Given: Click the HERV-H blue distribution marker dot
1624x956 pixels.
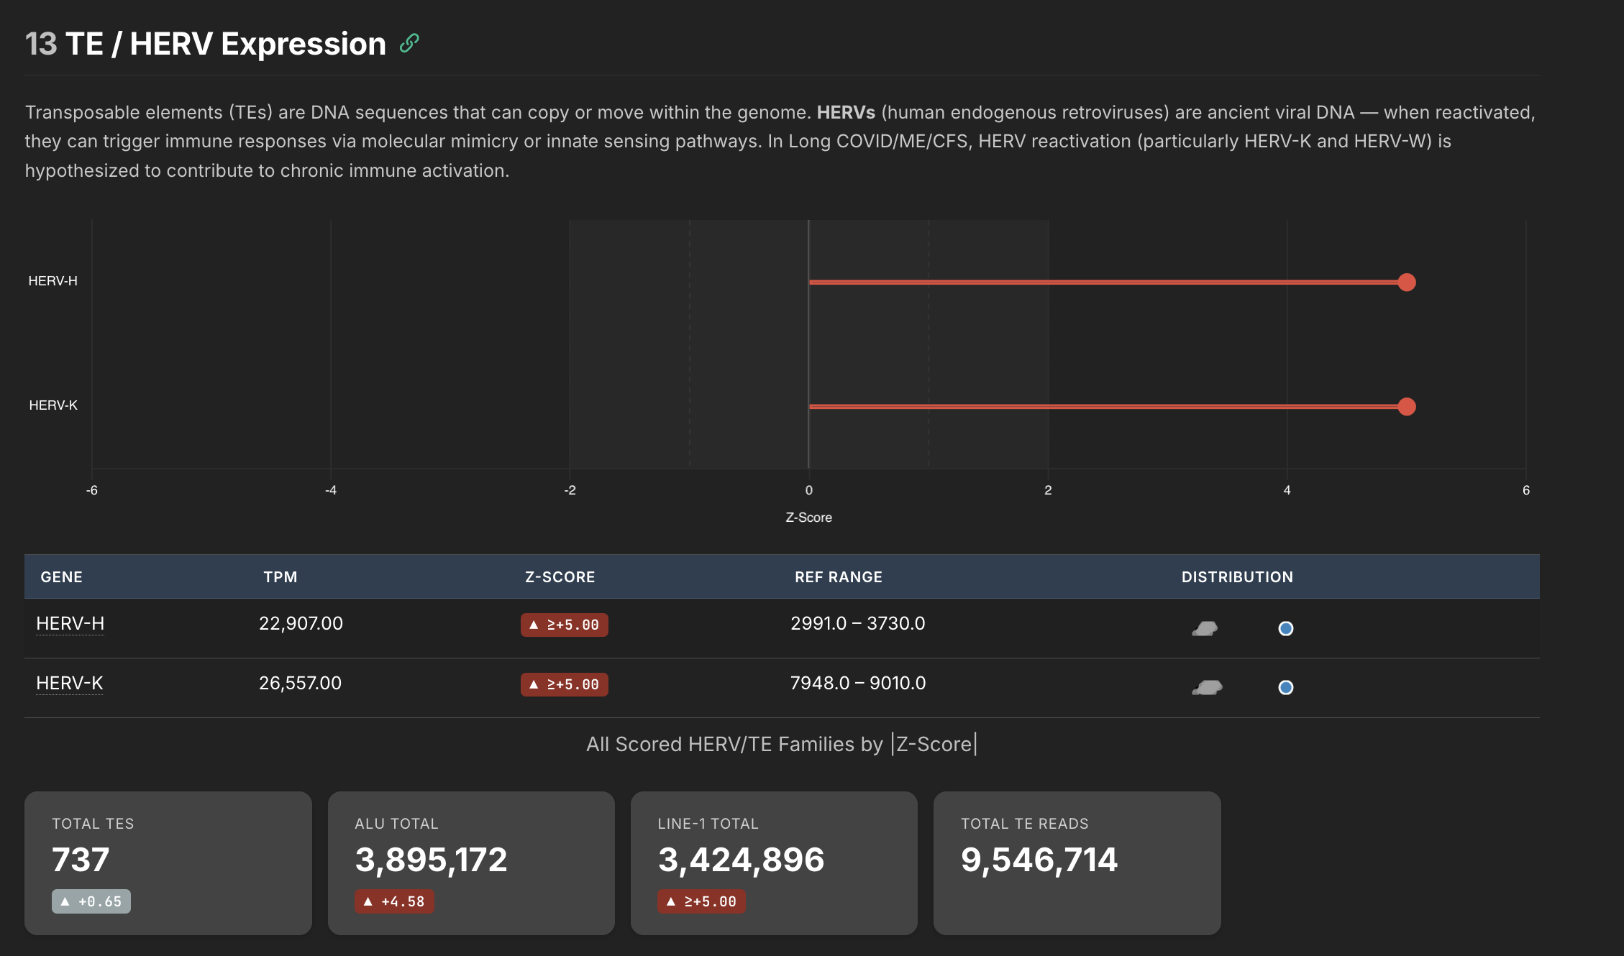Looking at the screenshot, I should click(x=1285, y=629).
